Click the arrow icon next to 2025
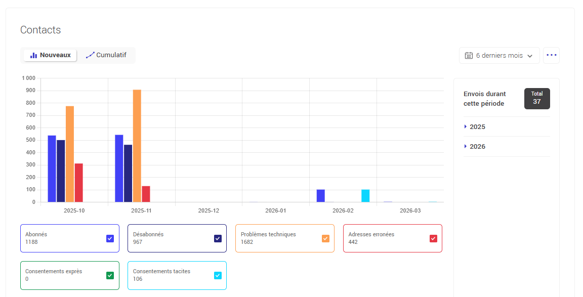This screenshot has width=583, height=297. (465, 126)
